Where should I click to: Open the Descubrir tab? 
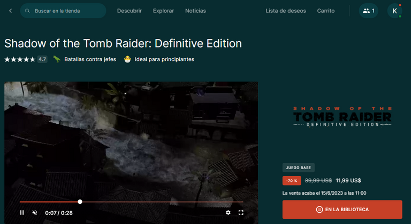tap(129, 11)
